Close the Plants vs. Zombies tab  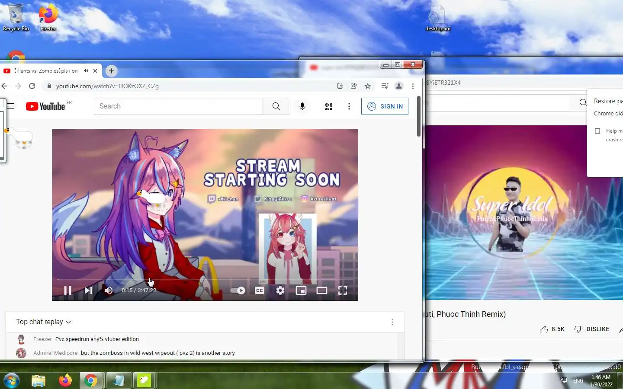pyautogui.click(x=95, y=71)
